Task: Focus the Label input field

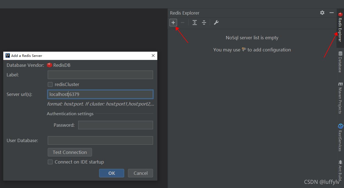Action: click(x=100, y=75)
